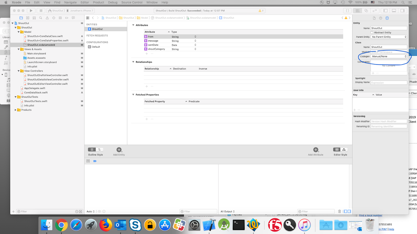Click the build warnings indicator in activity bar
Viewport: 417px width, 234px height.
(261, 11)
